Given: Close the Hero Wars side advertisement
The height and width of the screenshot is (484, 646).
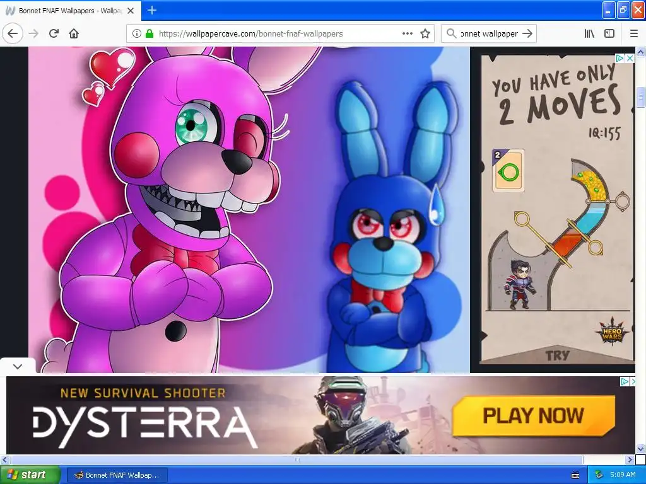Looking at the screenshot, I should (x=630, y=59).
